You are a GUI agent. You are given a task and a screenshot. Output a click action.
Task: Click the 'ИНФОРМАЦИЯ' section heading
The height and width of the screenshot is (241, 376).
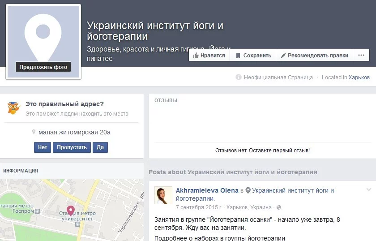click(21, 171)
